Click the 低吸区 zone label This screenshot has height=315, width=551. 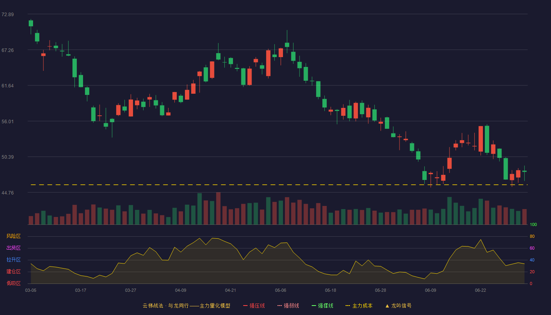click(x=13, y=283)
